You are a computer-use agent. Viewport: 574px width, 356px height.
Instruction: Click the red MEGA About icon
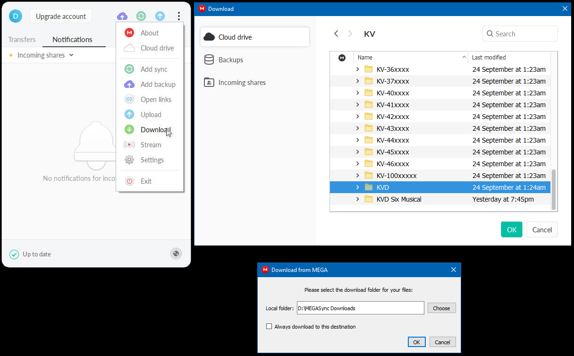[129, 33]
